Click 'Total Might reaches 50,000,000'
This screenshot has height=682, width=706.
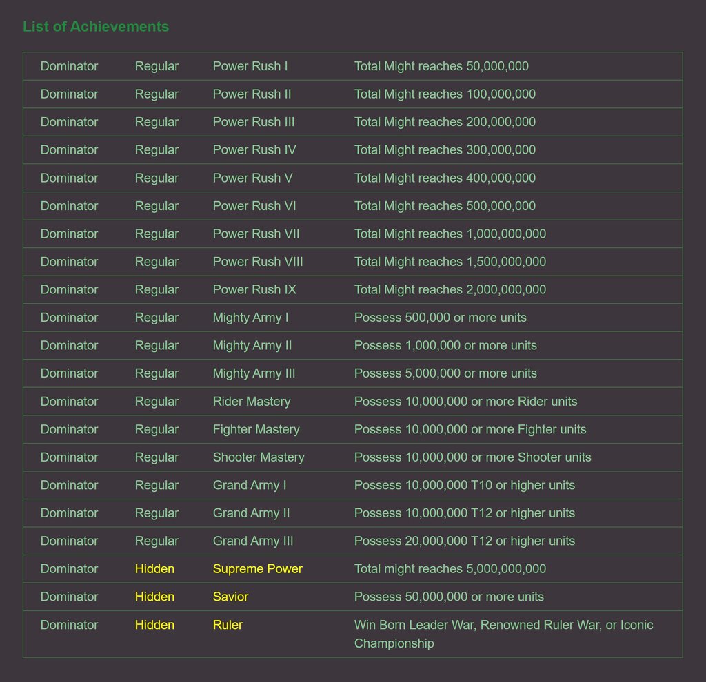point(441,66)
